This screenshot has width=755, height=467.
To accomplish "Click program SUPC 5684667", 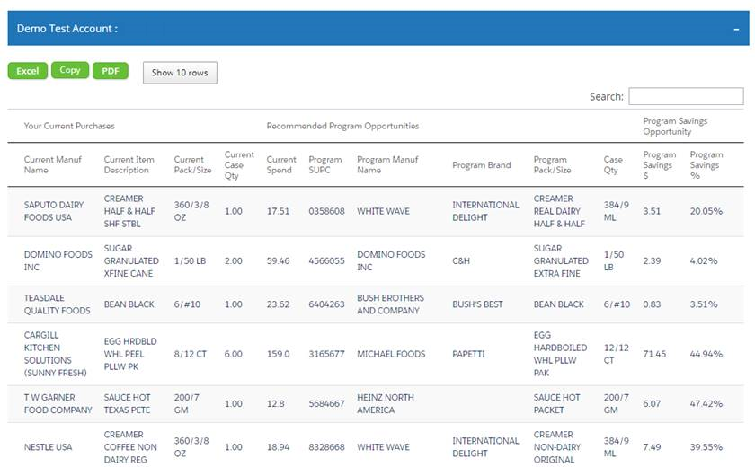I will (x=326, y=403).
